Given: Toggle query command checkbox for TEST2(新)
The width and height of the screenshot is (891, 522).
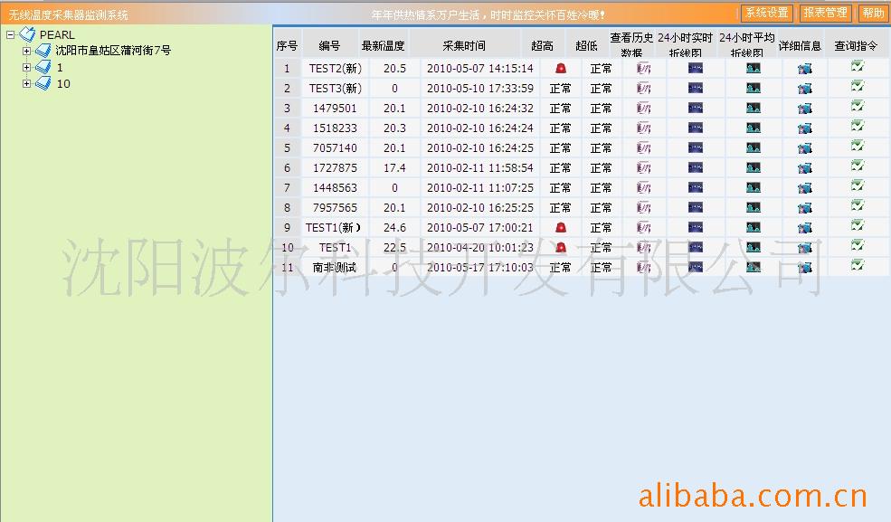Looking at the screenshot, I should click(857, 67).
